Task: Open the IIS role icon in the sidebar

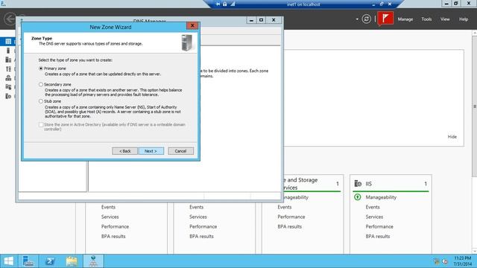Action: point(8,96)
